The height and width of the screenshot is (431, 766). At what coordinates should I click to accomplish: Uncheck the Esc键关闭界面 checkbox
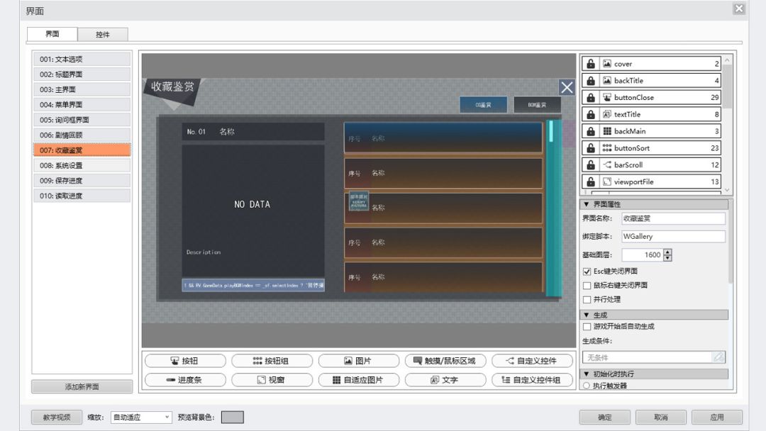click(585, 271)
